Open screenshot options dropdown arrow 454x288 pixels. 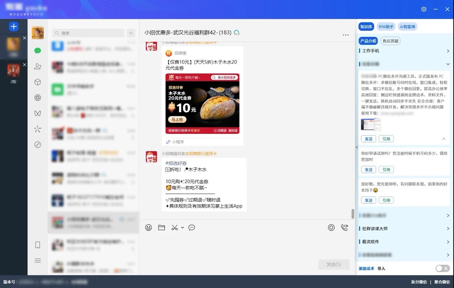click(183, 228)
